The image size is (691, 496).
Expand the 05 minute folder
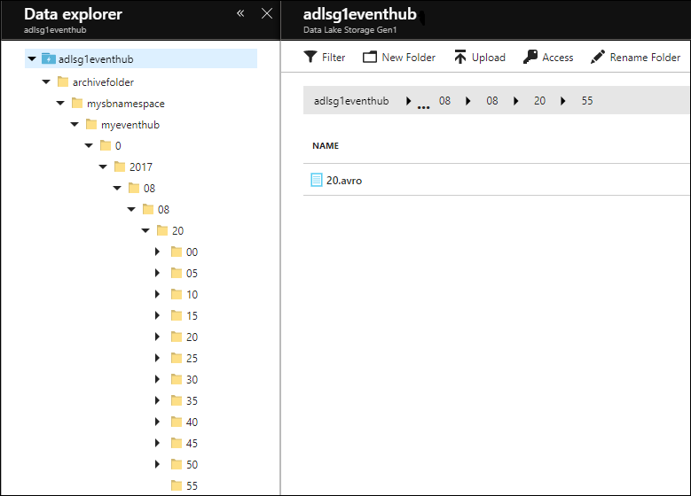coord(157,273)
